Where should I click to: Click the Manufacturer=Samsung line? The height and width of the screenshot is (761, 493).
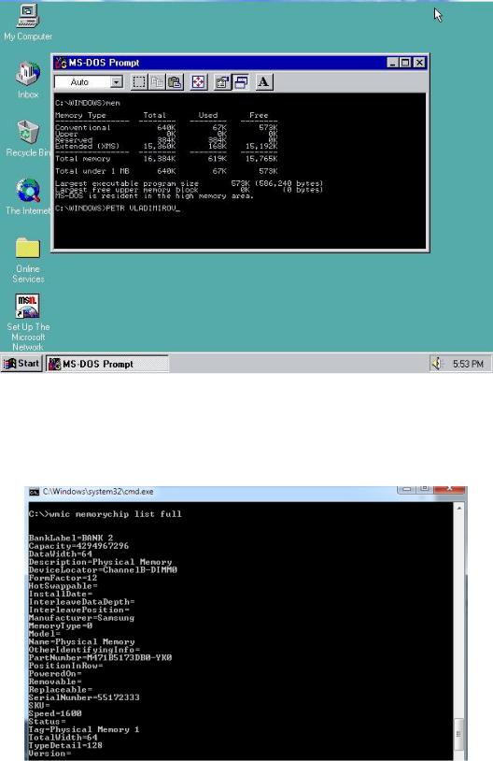click(81, 618)
